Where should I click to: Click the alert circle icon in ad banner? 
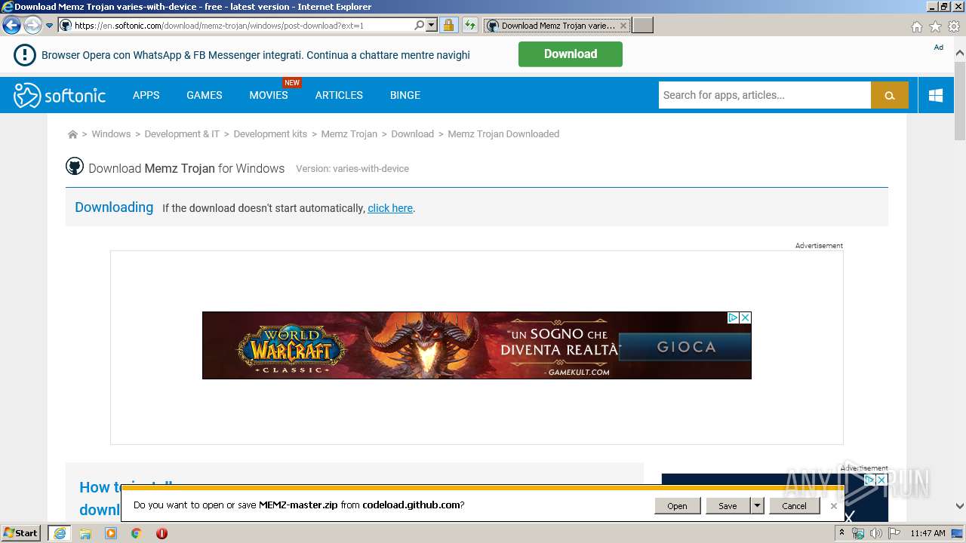pyautogui.click(x=25, y=54)
